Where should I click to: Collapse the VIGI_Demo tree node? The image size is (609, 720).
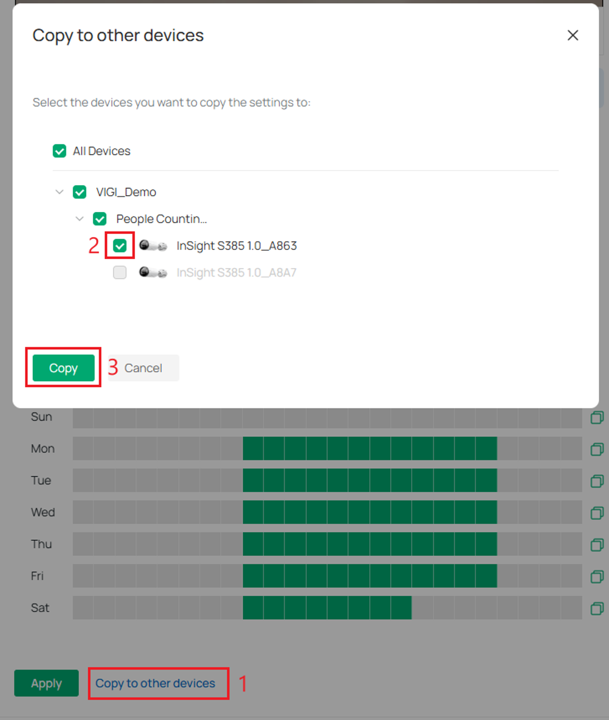60,192
